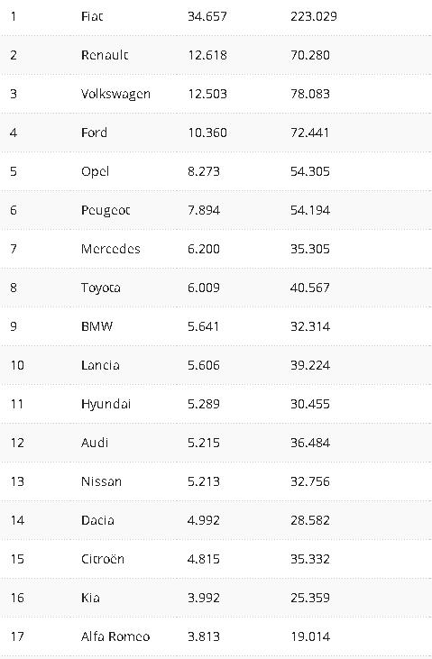432x659 pixels.
Task: Select the Dacia row label
Action: [x=97, y=520]
